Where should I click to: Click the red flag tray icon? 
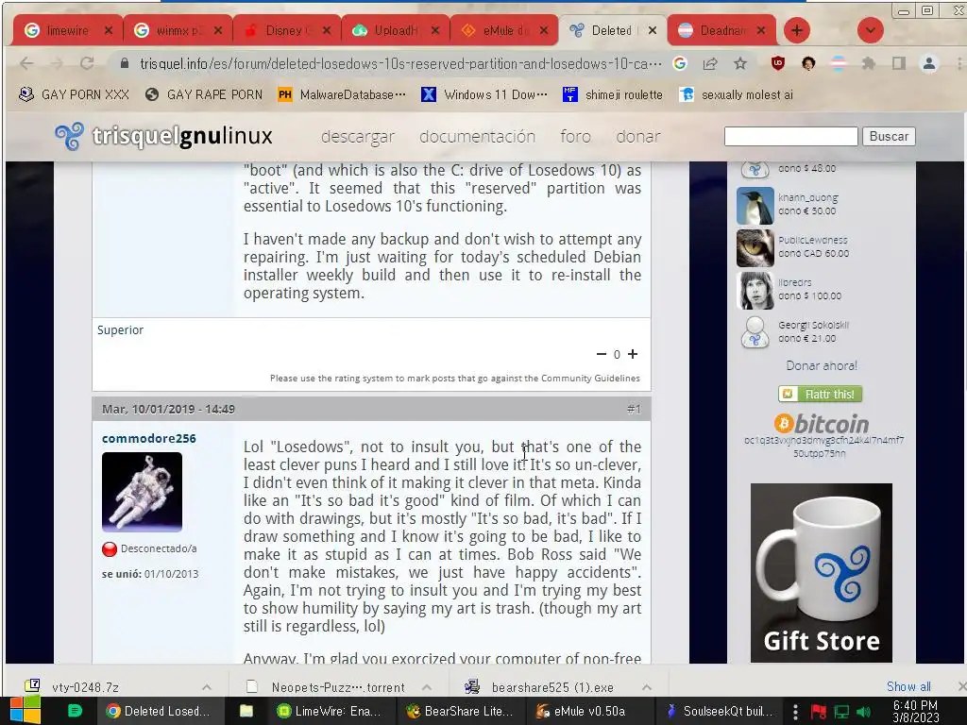coord(819,712)
